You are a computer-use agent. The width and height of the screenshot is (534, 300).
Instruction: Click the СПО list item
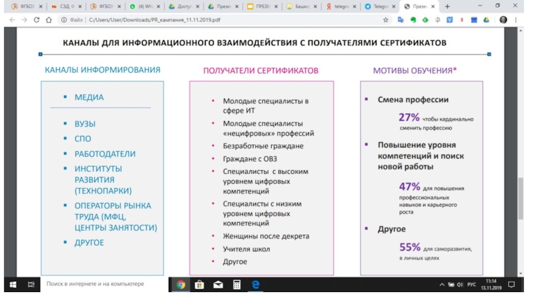(x=83, y=139)
